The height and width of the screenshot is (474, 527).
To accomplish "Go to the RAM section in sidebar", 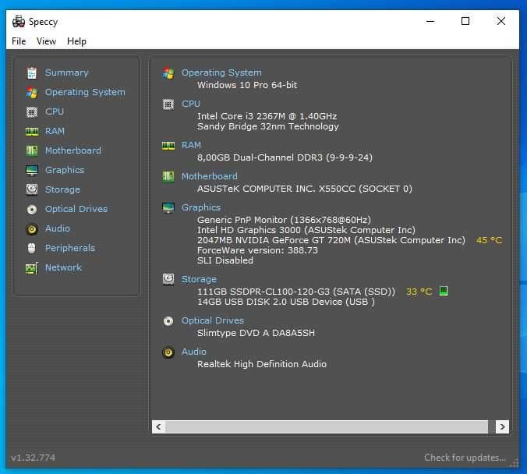I will tap(55, 131).
